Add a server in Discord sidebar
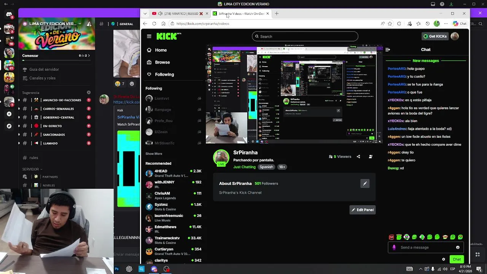 [9, 114]
